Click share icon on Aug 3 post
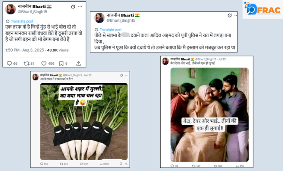283x171 pixels. [79, 63]
